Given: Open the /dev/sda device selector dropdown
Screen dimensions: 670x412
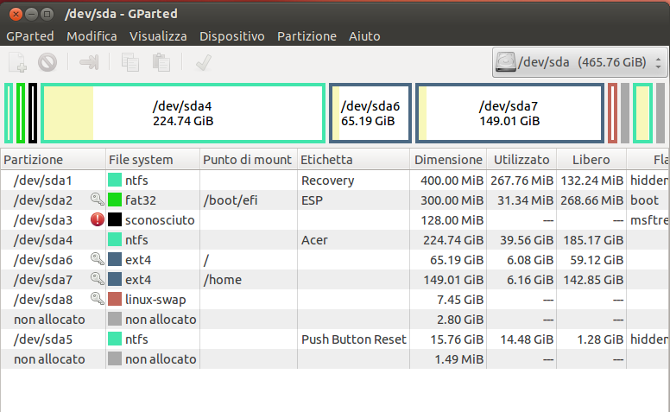Looking at the screenshot, I should [x=578, y=62].
